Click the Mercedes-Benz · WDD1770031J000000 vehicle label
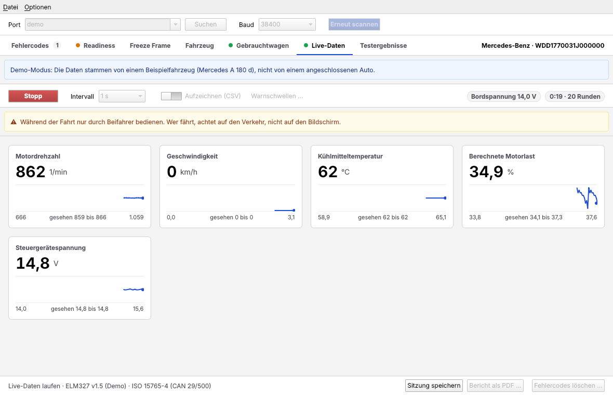The width and height of the screenshot is (613, 395). pyautogui.click(x=543, y=45)
